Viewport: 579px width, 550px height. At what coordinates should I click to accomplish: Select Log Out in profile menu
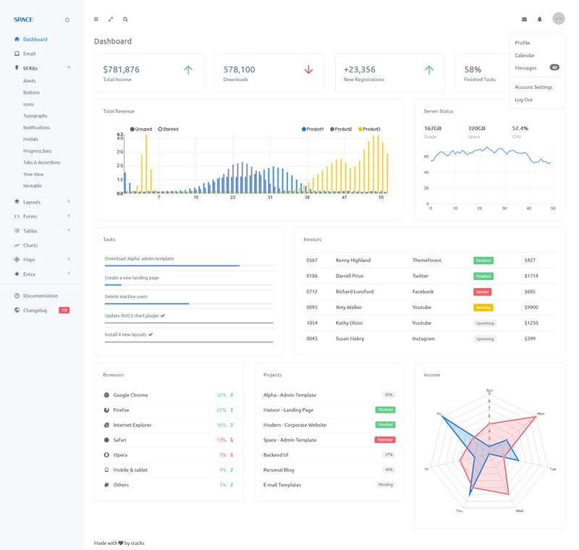(x=523, y=99)
